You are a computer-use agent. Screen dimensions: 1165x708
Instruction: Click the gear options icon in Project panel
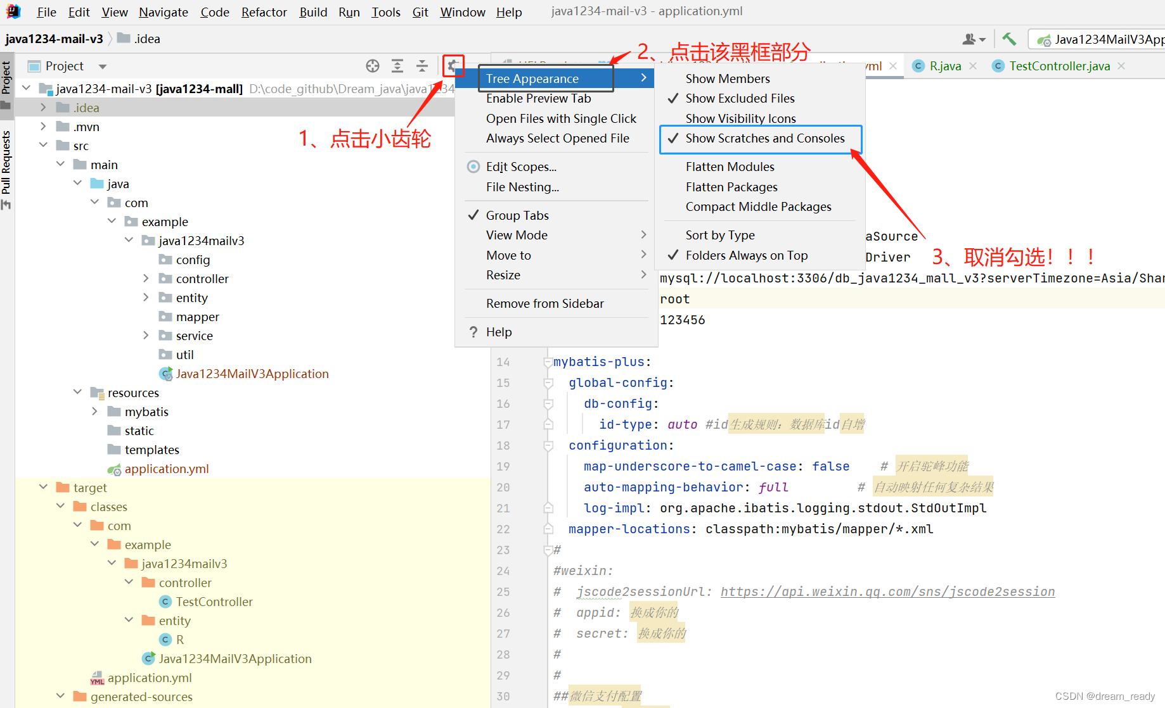[x=453, y=66]
